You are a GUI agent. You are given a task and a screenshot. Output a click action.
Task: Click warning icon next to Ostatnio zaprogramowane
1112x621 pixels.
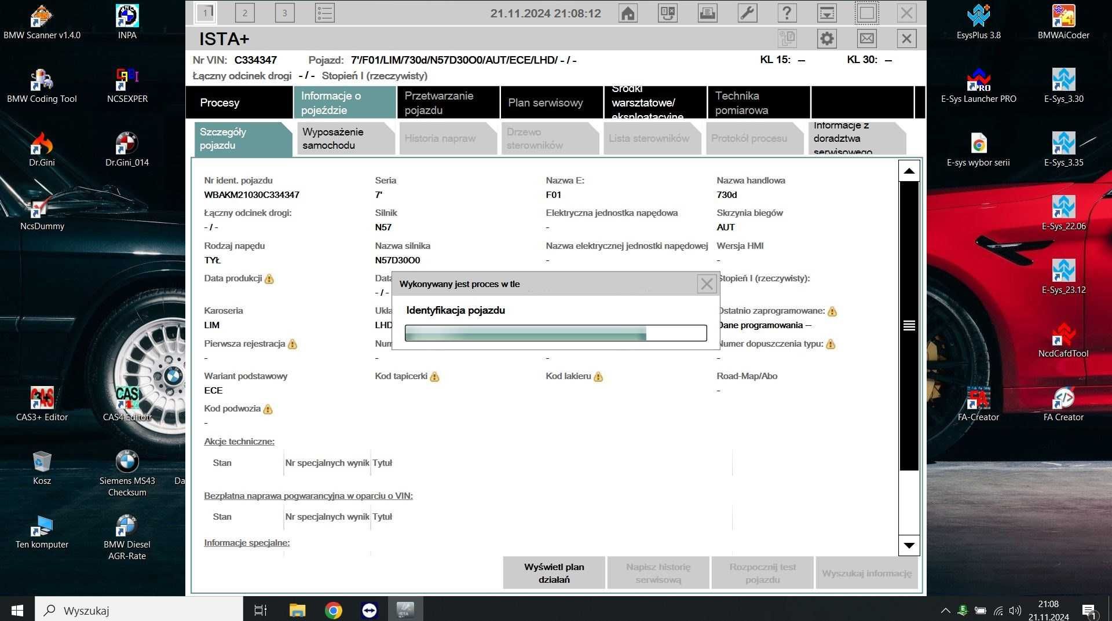832,311
